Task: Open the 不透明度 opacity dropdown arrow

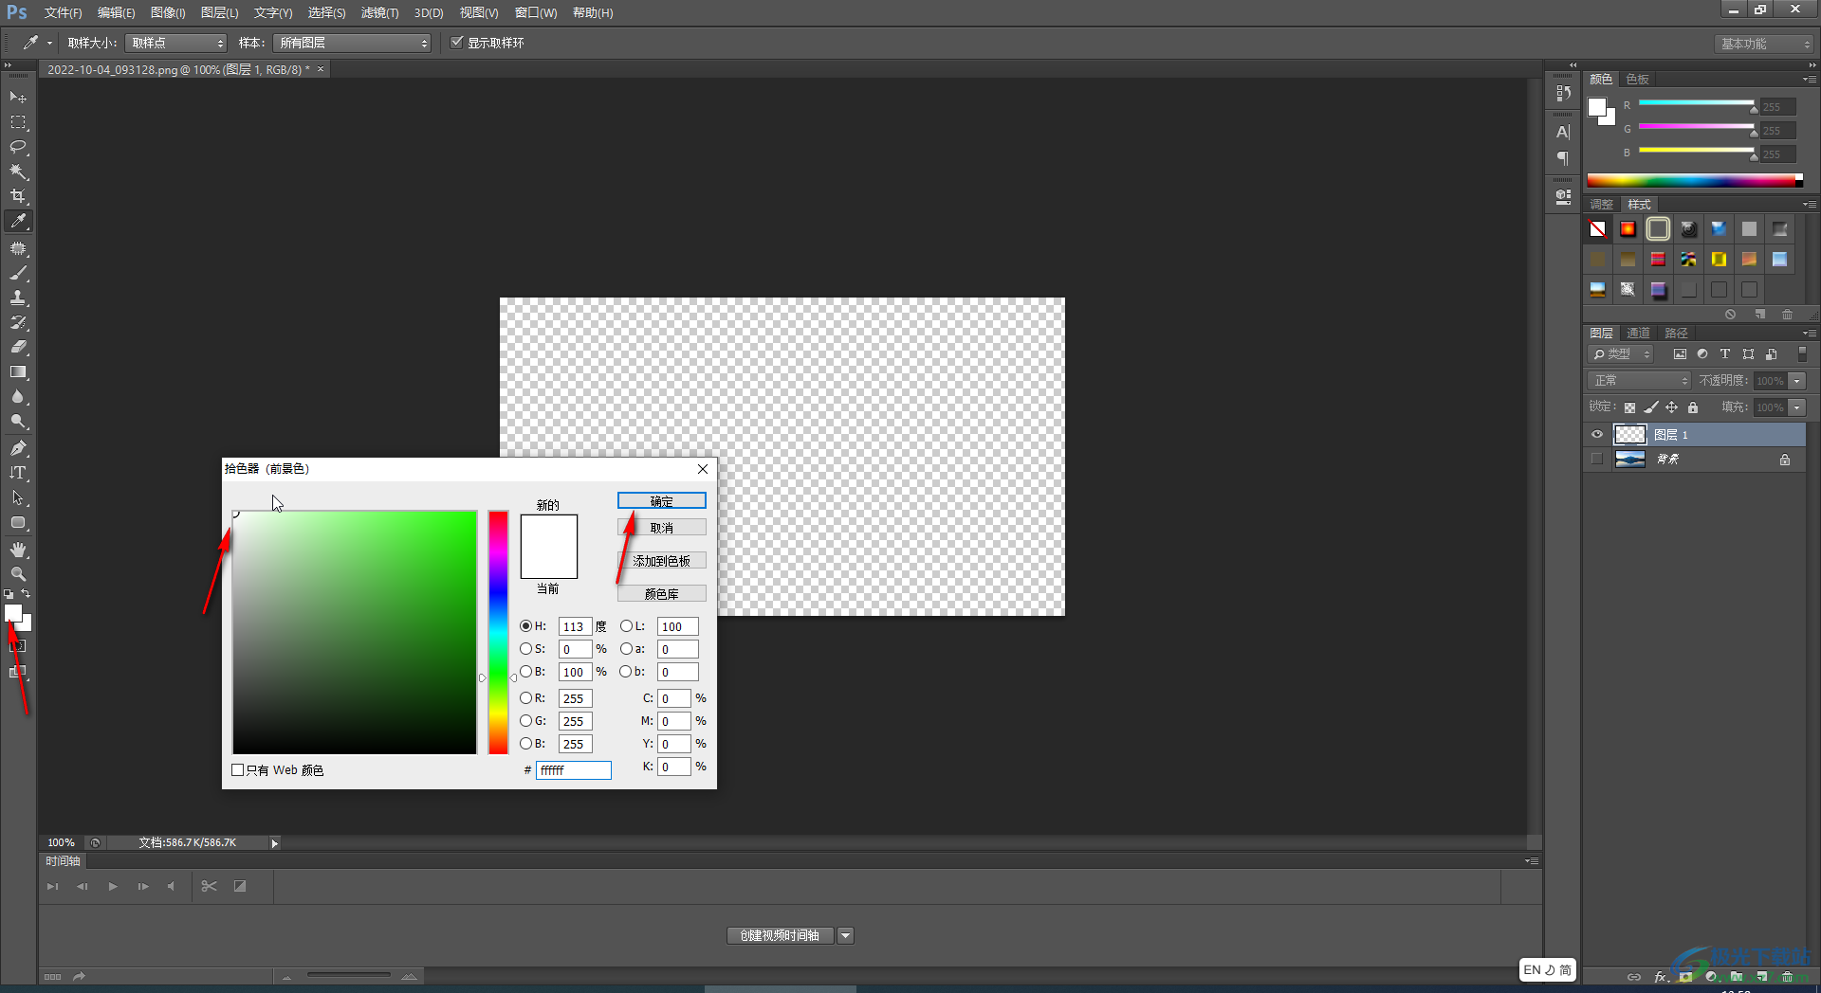Action: (x=1797, y=381)
